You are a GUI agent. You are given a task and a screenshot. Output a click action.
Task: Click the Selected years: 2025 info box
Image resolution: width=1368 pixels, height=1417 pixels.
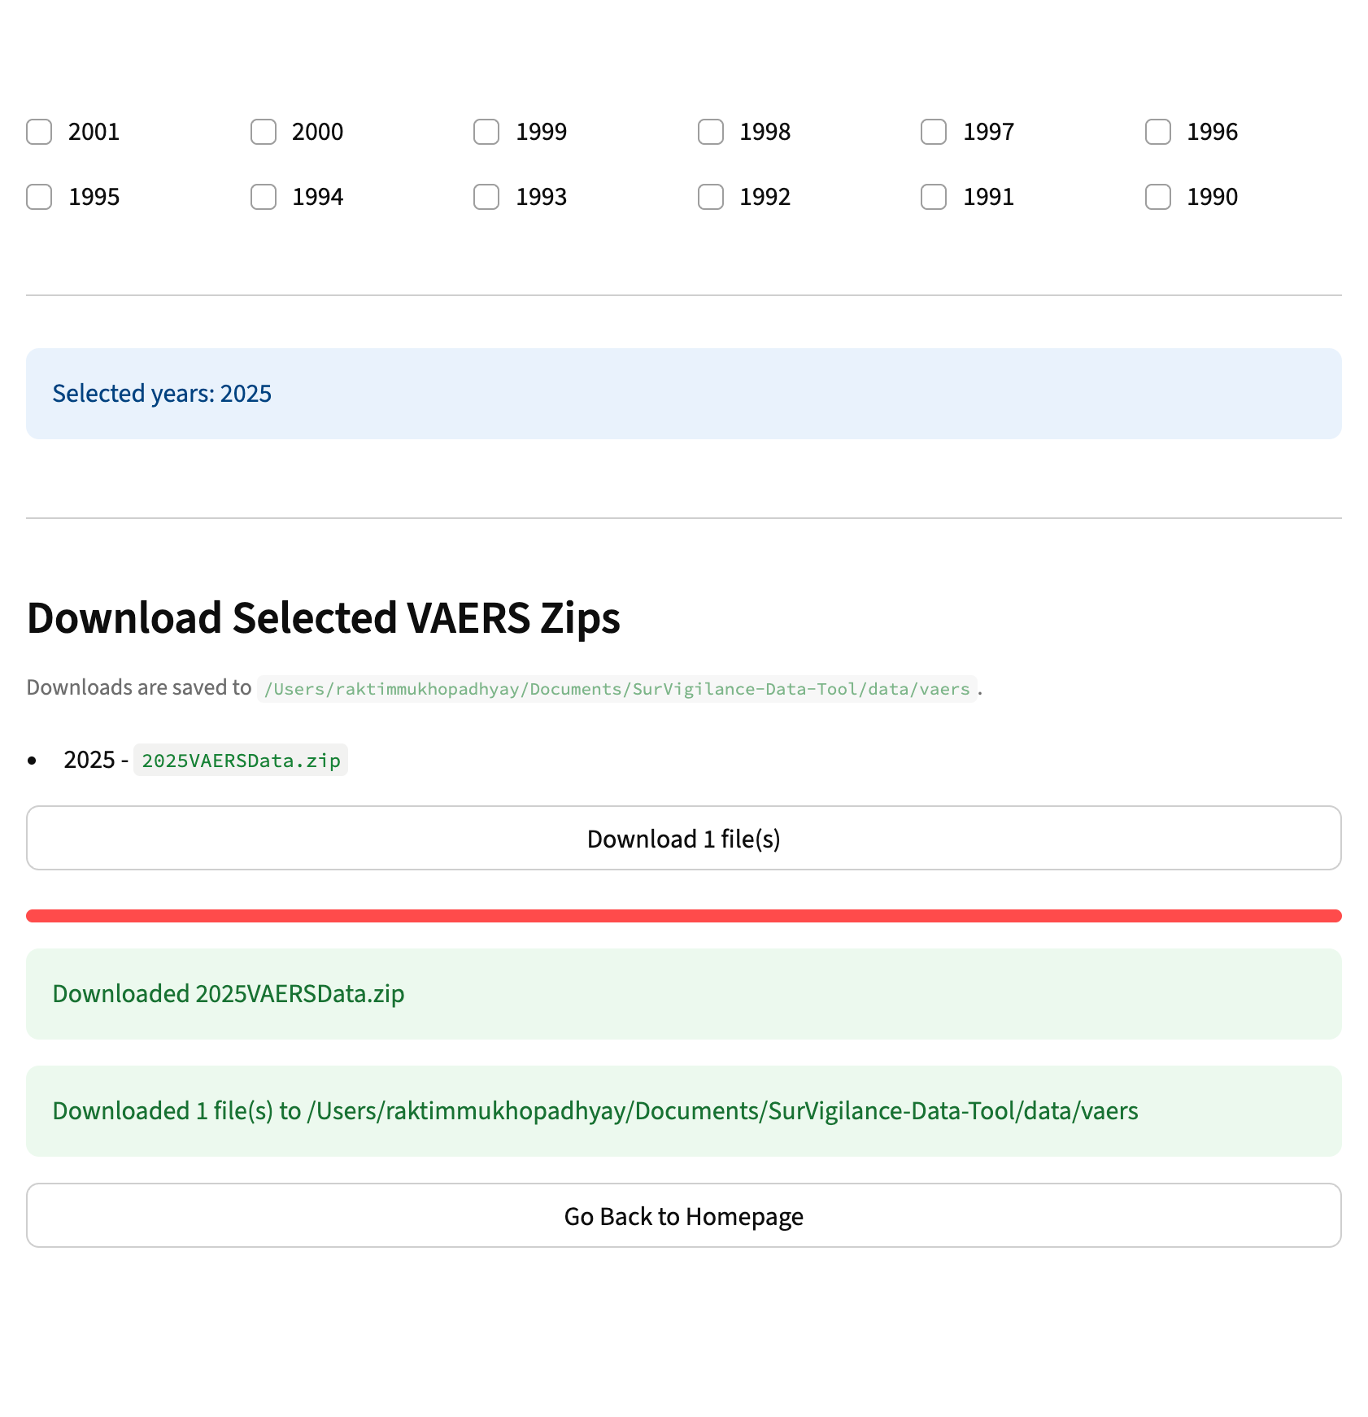coord(683,394)
